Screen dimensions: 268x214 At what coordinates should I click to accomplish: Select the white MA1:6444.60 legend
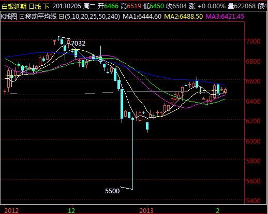click(142, 17)
